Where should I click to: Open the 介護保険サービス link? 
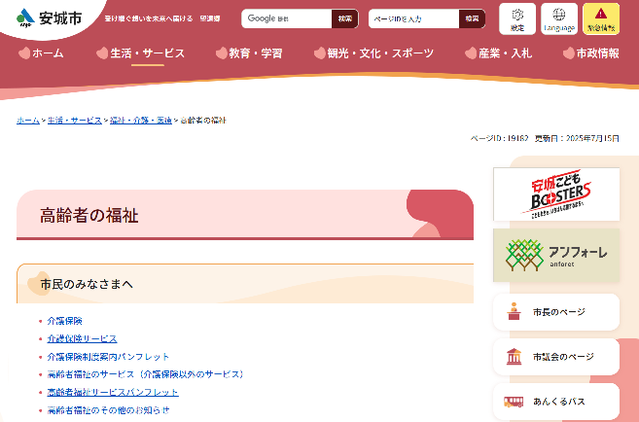point(83,338)
